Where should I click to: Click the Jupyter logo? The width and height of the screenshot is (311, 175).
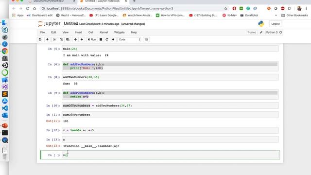49,24
